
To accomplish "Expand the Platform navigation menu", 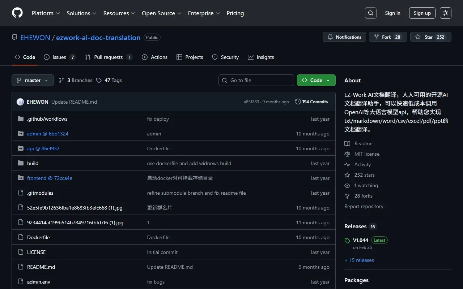I will point(46,13).
